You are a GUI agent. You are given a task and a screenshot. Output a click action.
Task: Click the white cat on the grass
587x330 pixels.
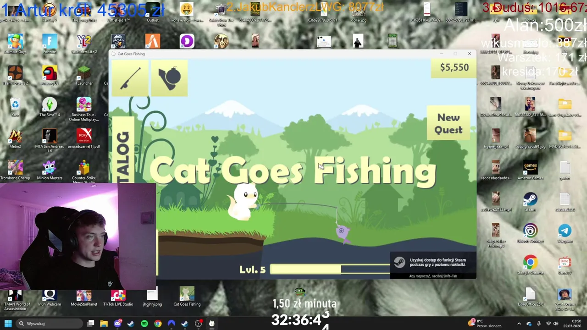(244, 203)
